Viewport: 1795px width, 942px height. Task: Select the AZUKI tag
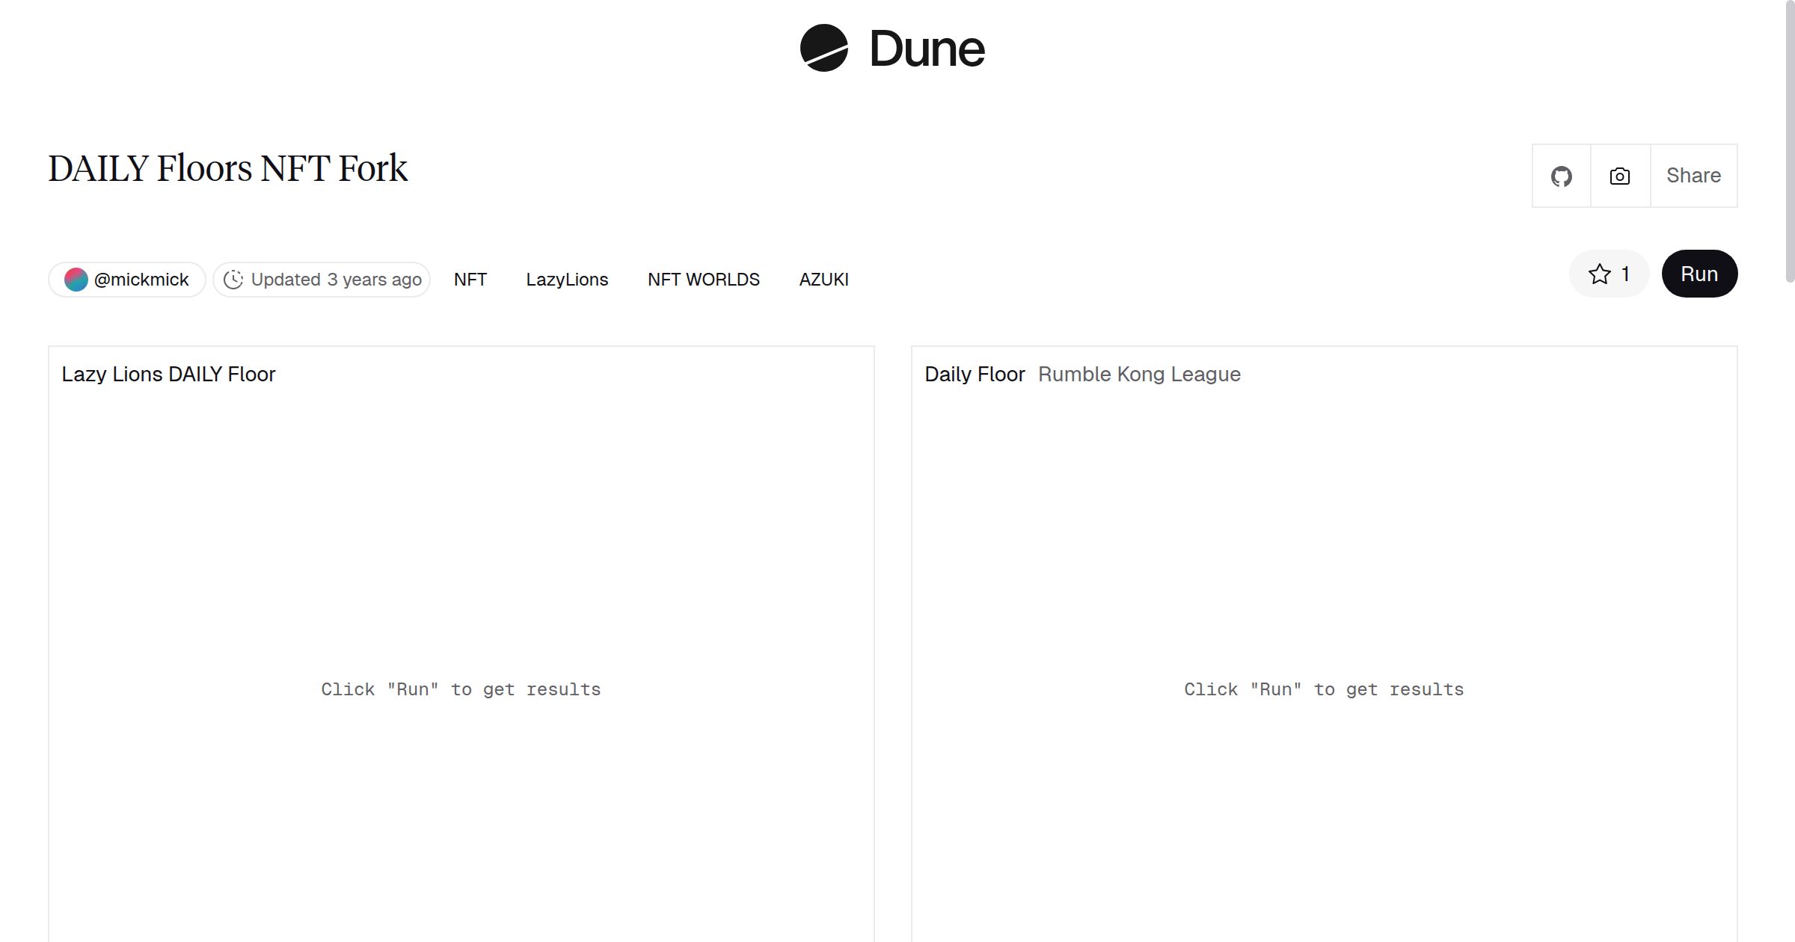(x=823, y=280)
